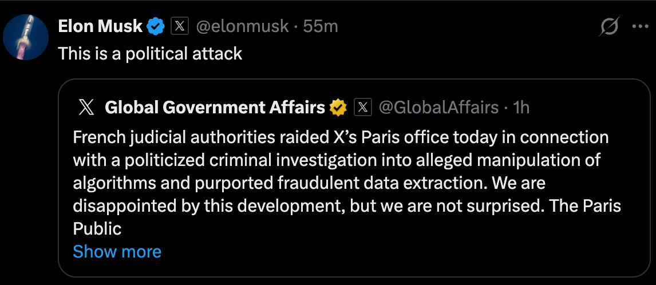The image size is (656, 285).
Task: Open the Global Government Affairs profile name
Action: pyautogui.click(x=215, y=107)
